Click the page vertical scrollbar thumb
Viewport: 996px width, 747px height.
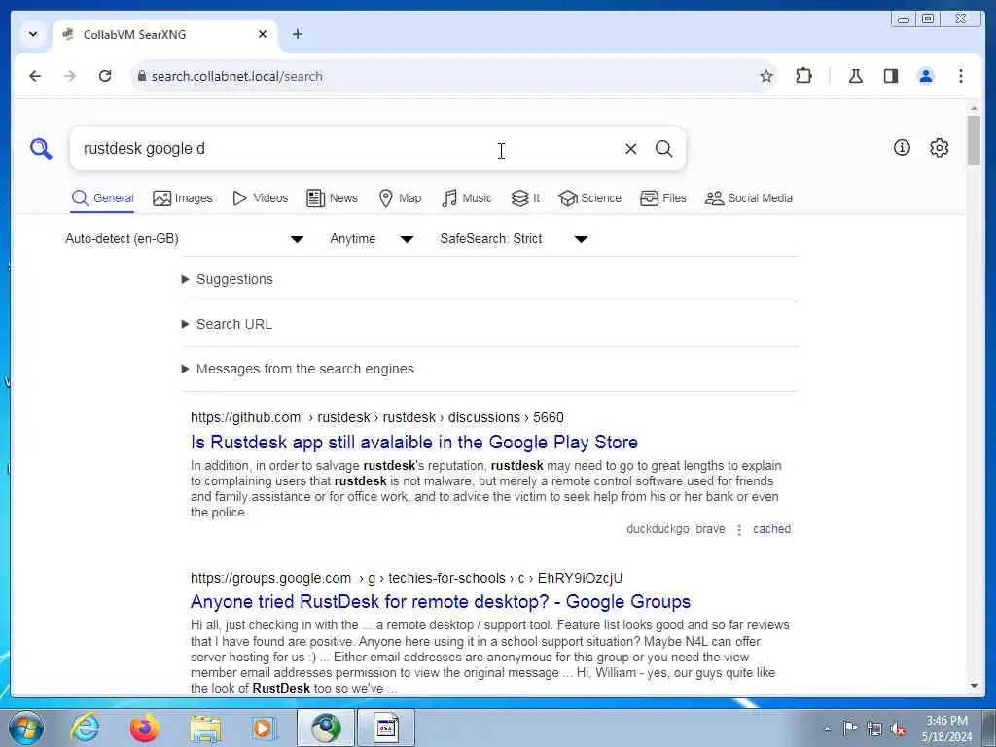(975, 140)
